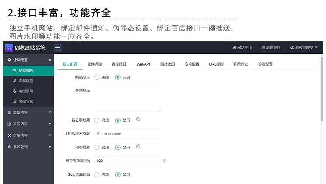This screenshot has height=184, width=326.
Task: Switch to the WebAPI tab
Action: point(143,64)
